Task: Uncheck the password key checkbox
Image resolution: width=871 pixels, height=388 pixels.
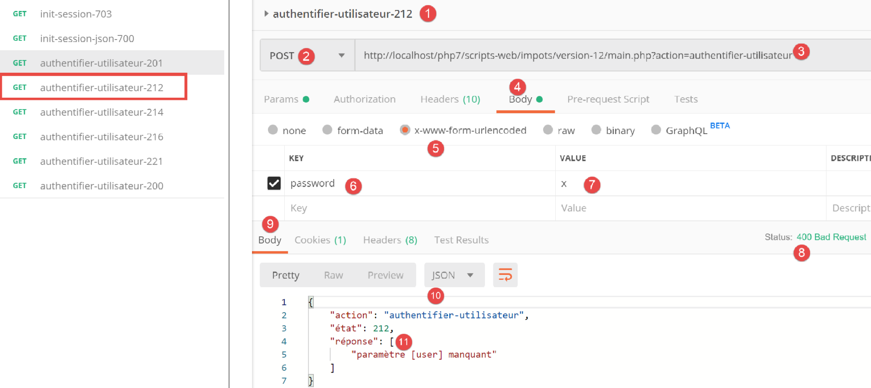Action: [274, 183]
